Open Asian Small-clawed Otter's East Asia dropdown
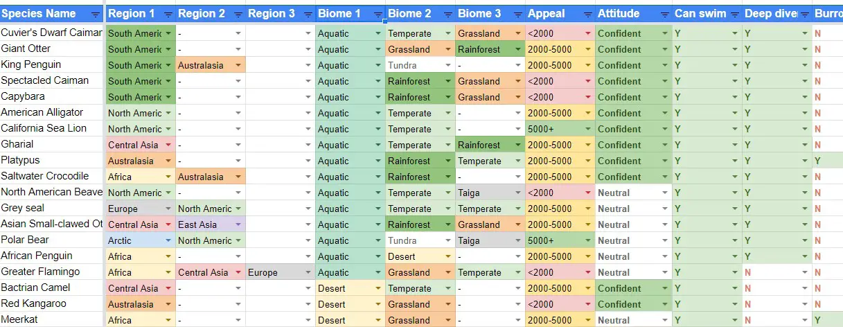Image resolution: width=843 pixels, height=327 pixels. pyautogui.click(x=238, y=224)
